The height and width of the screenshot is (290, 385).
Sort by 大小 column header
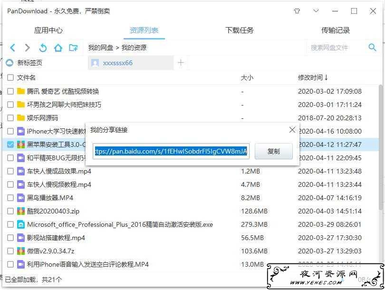(247, 77)
